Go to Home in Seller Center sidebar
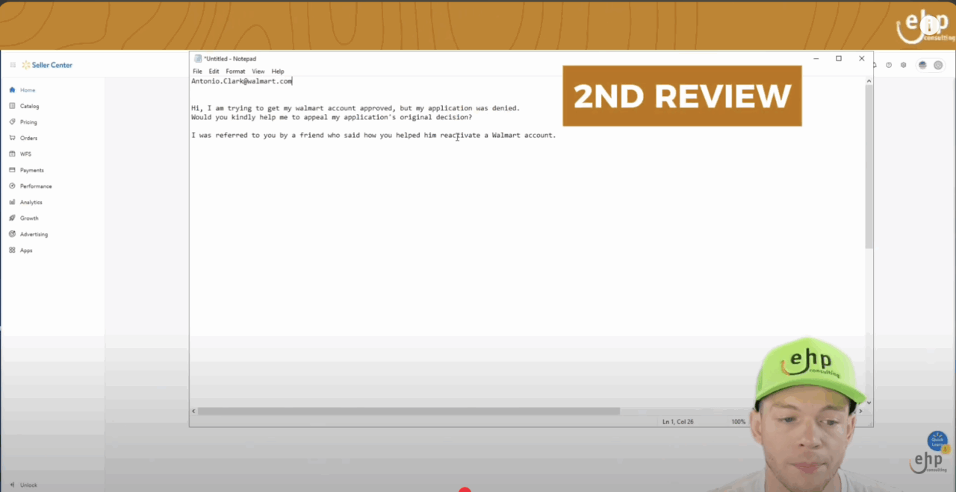Image resolution: width=956 pixels, height=492 pixels. 27,90
